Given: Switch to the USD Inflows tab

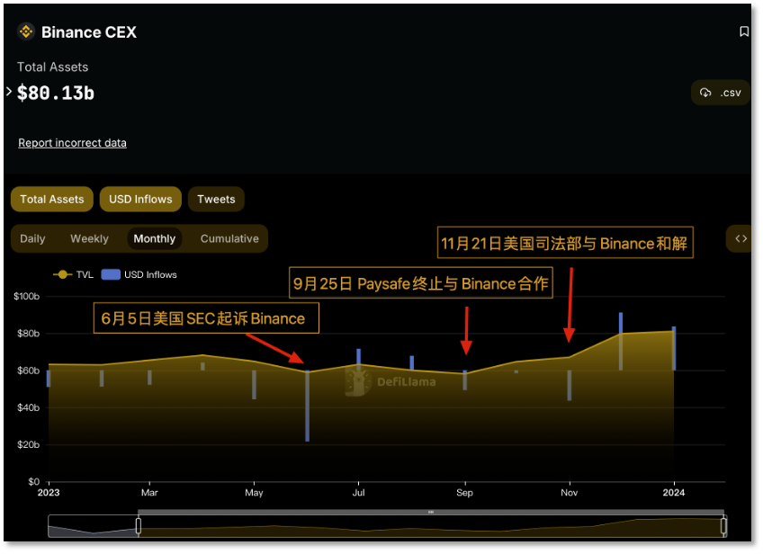Looking at the screenshot, I should click(x=139, y=199).
